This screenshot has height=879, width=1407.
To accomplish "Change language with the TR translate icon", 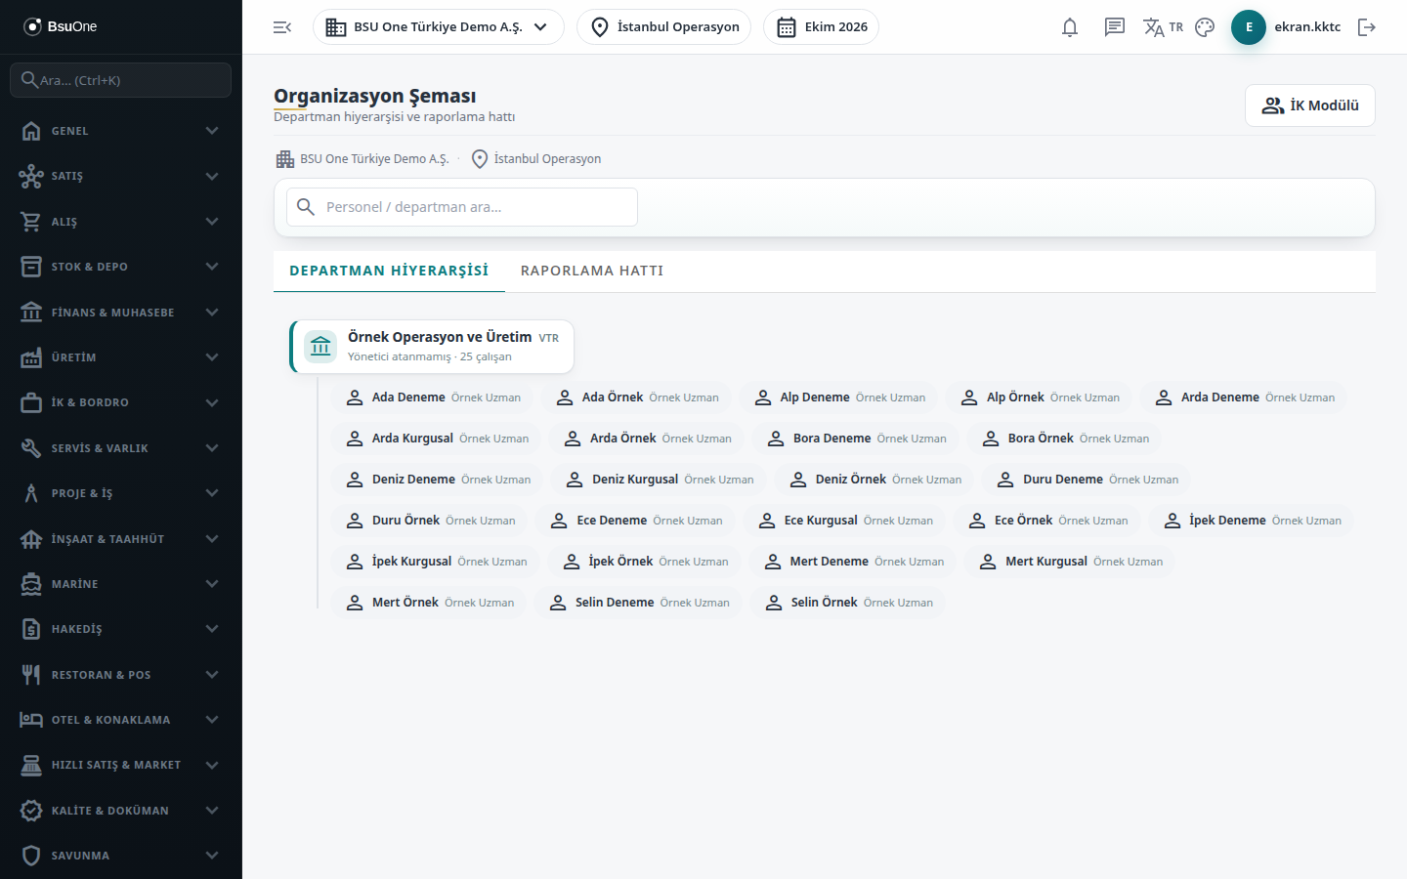I will pyautogui.click(x=1163, y=27).
